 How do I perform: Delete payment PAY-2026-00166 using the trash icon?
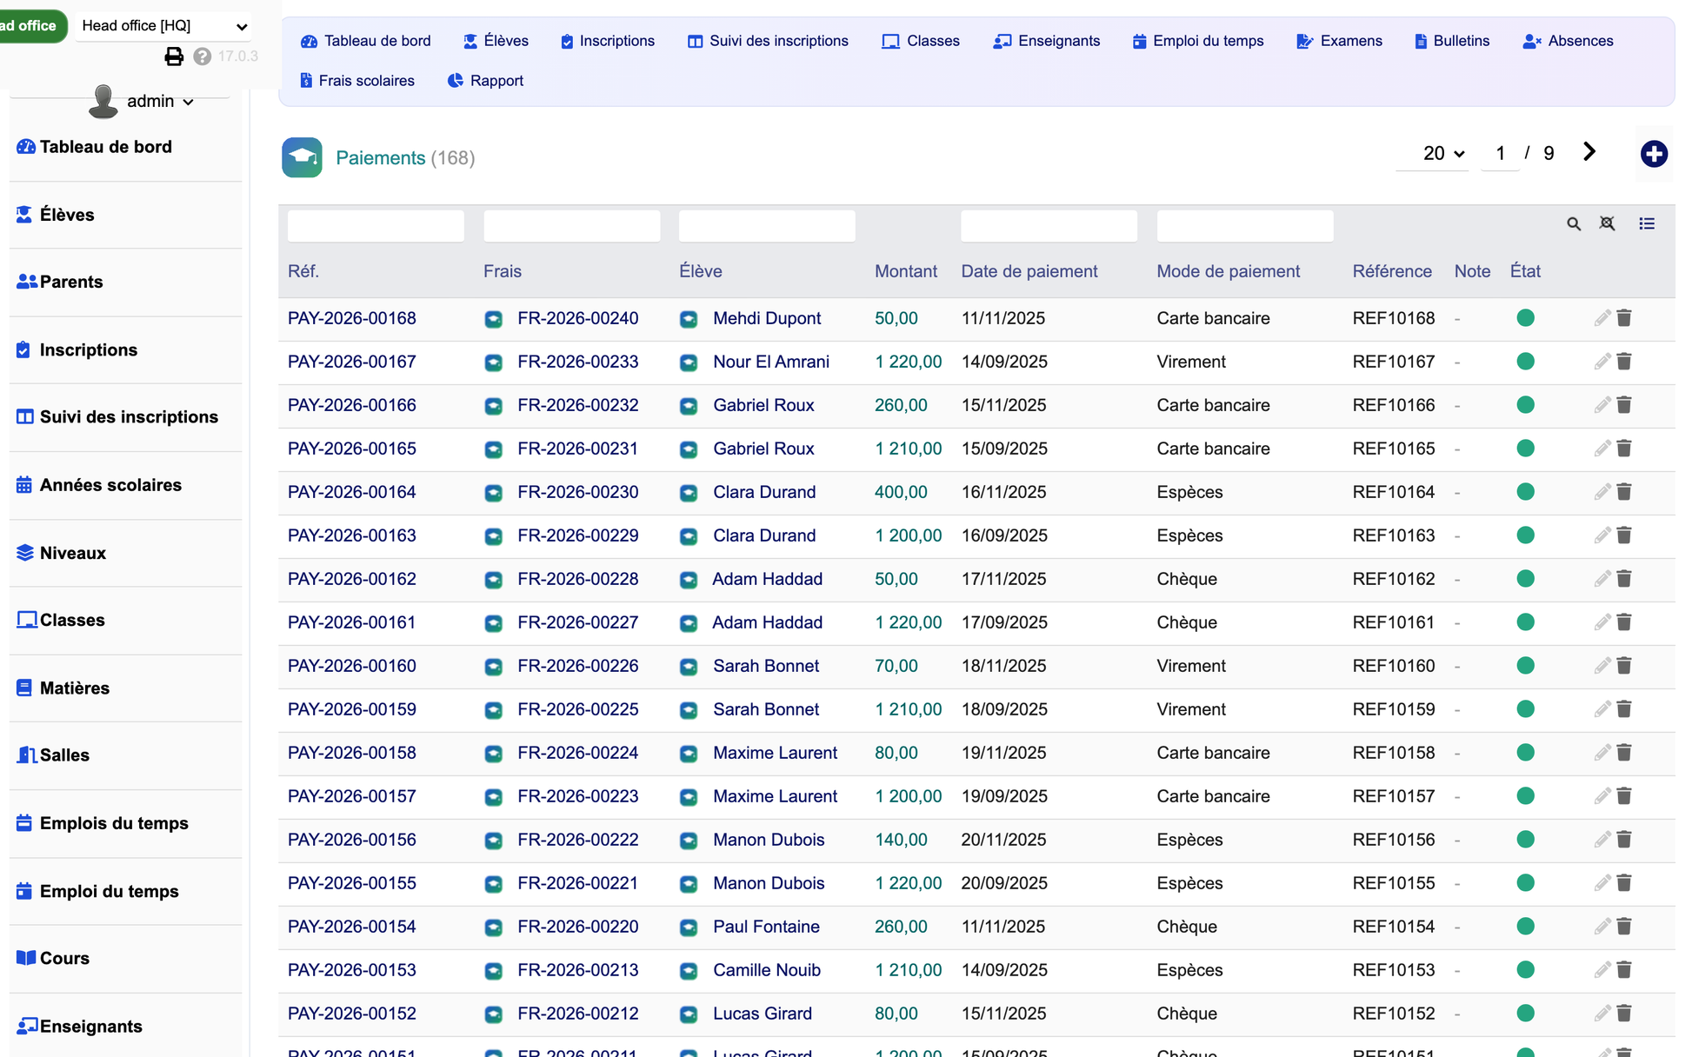(1624, 405)
